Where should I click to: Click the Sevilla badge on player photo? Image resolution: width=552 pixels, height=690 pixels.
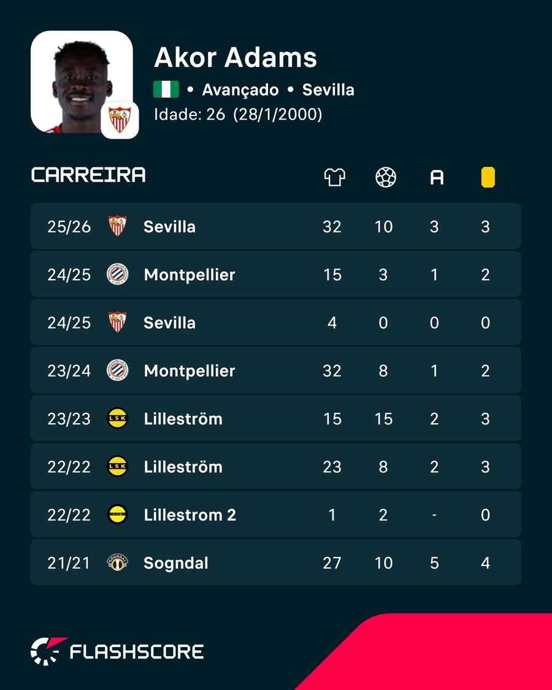pyautogui.click(x=120, y=120)
